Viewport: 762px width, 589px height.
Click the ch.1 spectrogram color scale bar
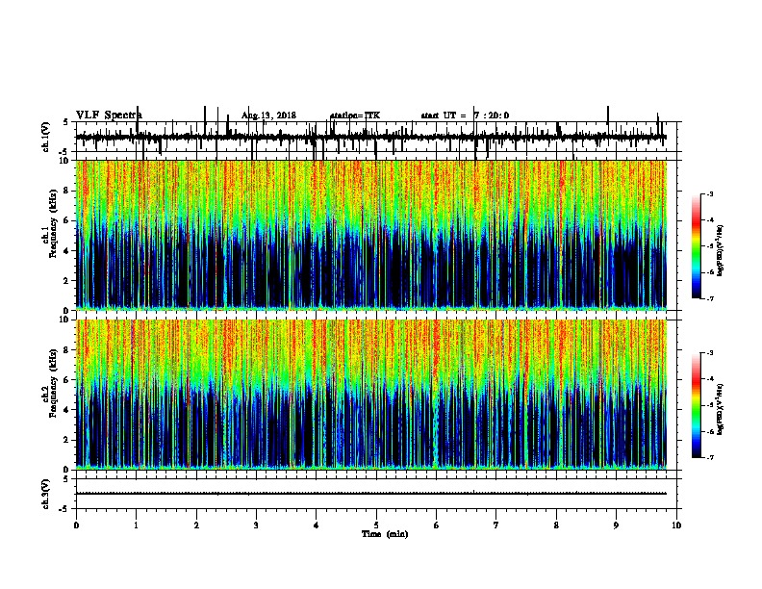click(x=697, y=246)
